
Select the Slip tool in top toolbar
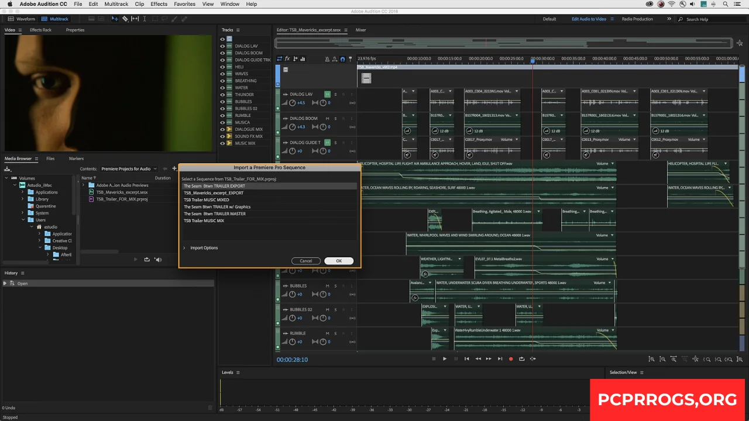click(135, 19)
